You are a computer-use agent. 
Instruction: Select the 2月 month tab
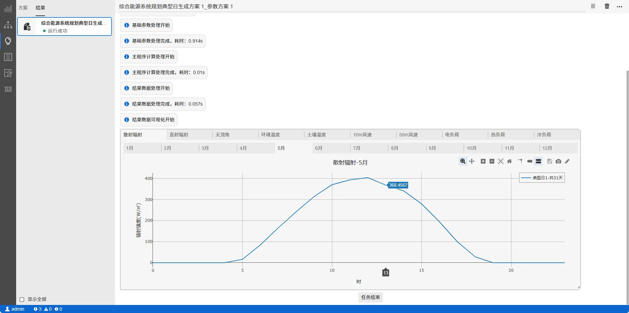pyautogui.click(x=180, y=148)
